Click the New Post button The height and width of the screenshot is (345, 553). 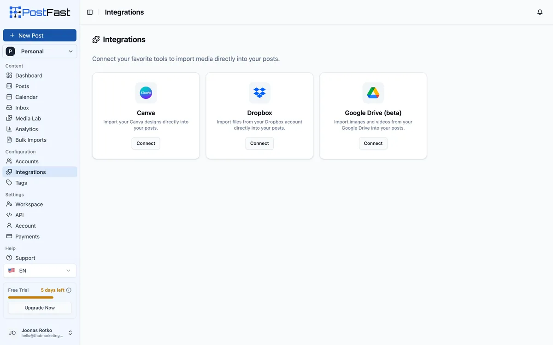click(40, 35)
